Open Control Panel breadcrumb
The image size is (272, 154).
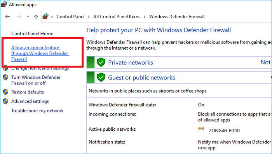pos(70,17)
